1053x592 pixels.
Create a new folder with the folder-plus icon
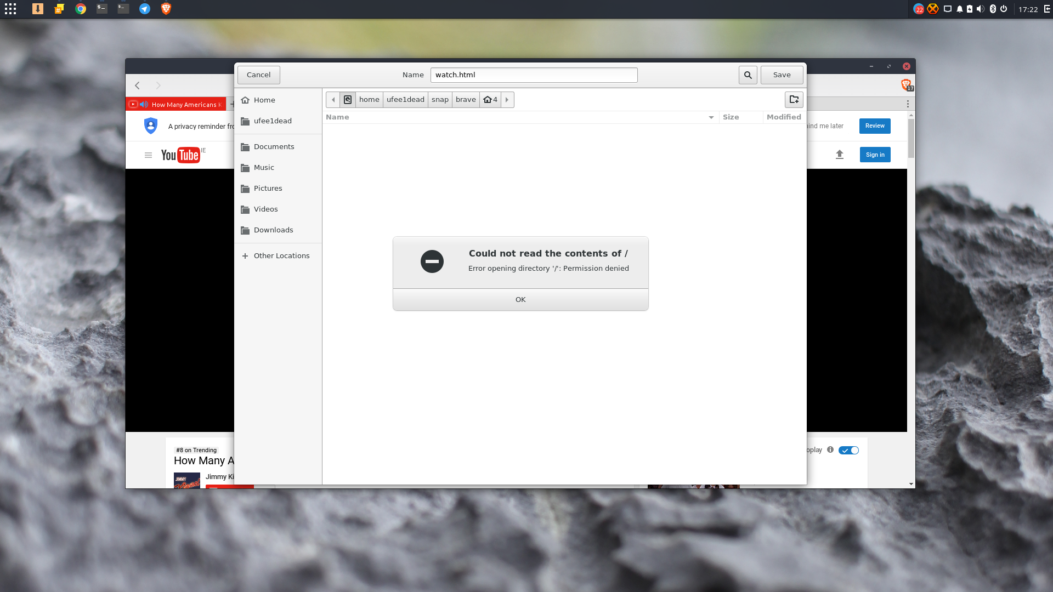(x=794, y=100)
